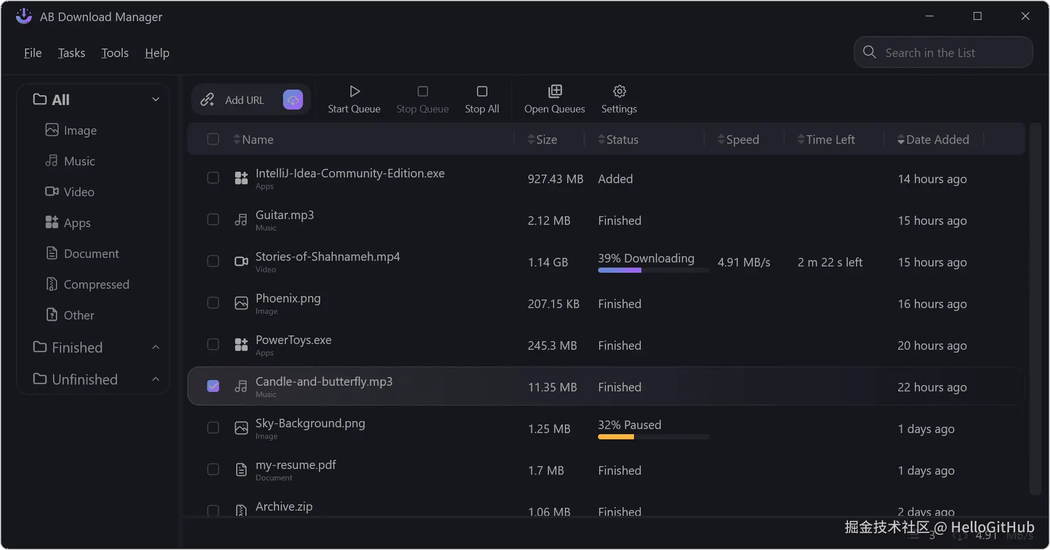Select the Compressed category in sidebar
Image resolution: width=1050 pixels, height=550 pixels.
(x=96, y=285)
